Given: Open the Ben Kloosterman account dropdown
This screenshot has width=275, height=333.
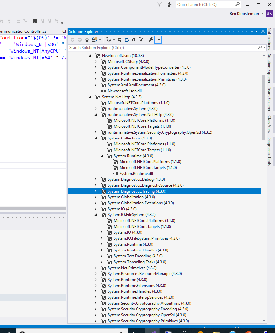Looking at the screenshot, I should tap(263, 14).
